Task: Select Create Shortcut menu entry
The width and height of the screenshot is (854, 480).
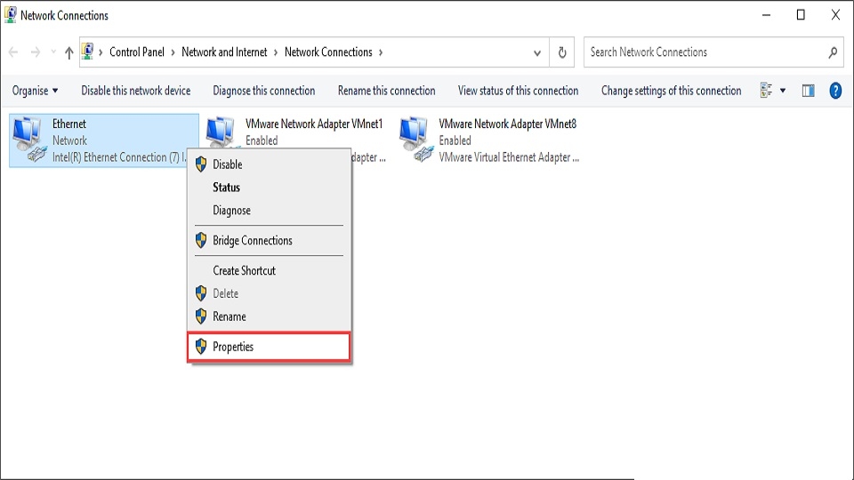Action: [269, 270]
